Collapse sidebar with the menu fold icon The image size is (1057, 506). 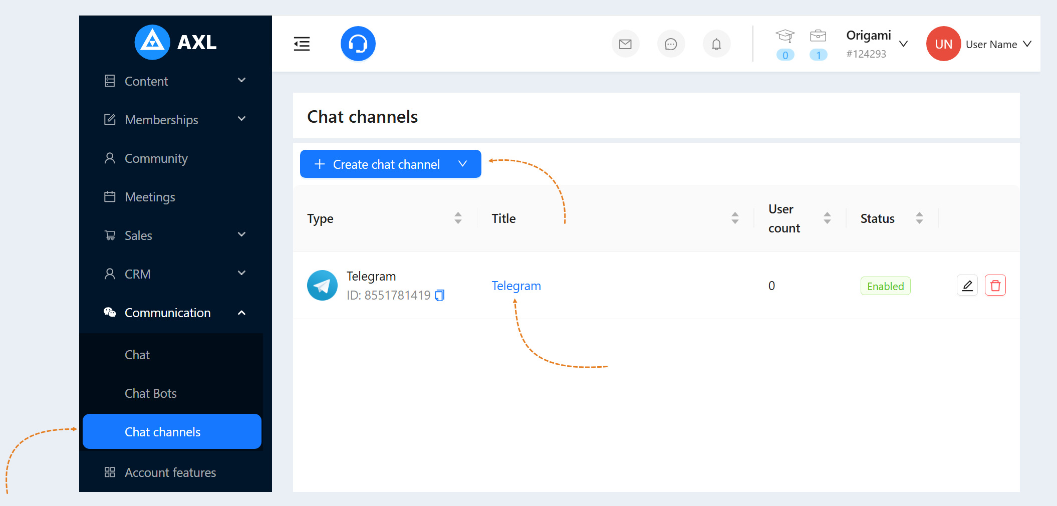coord(302,44)
